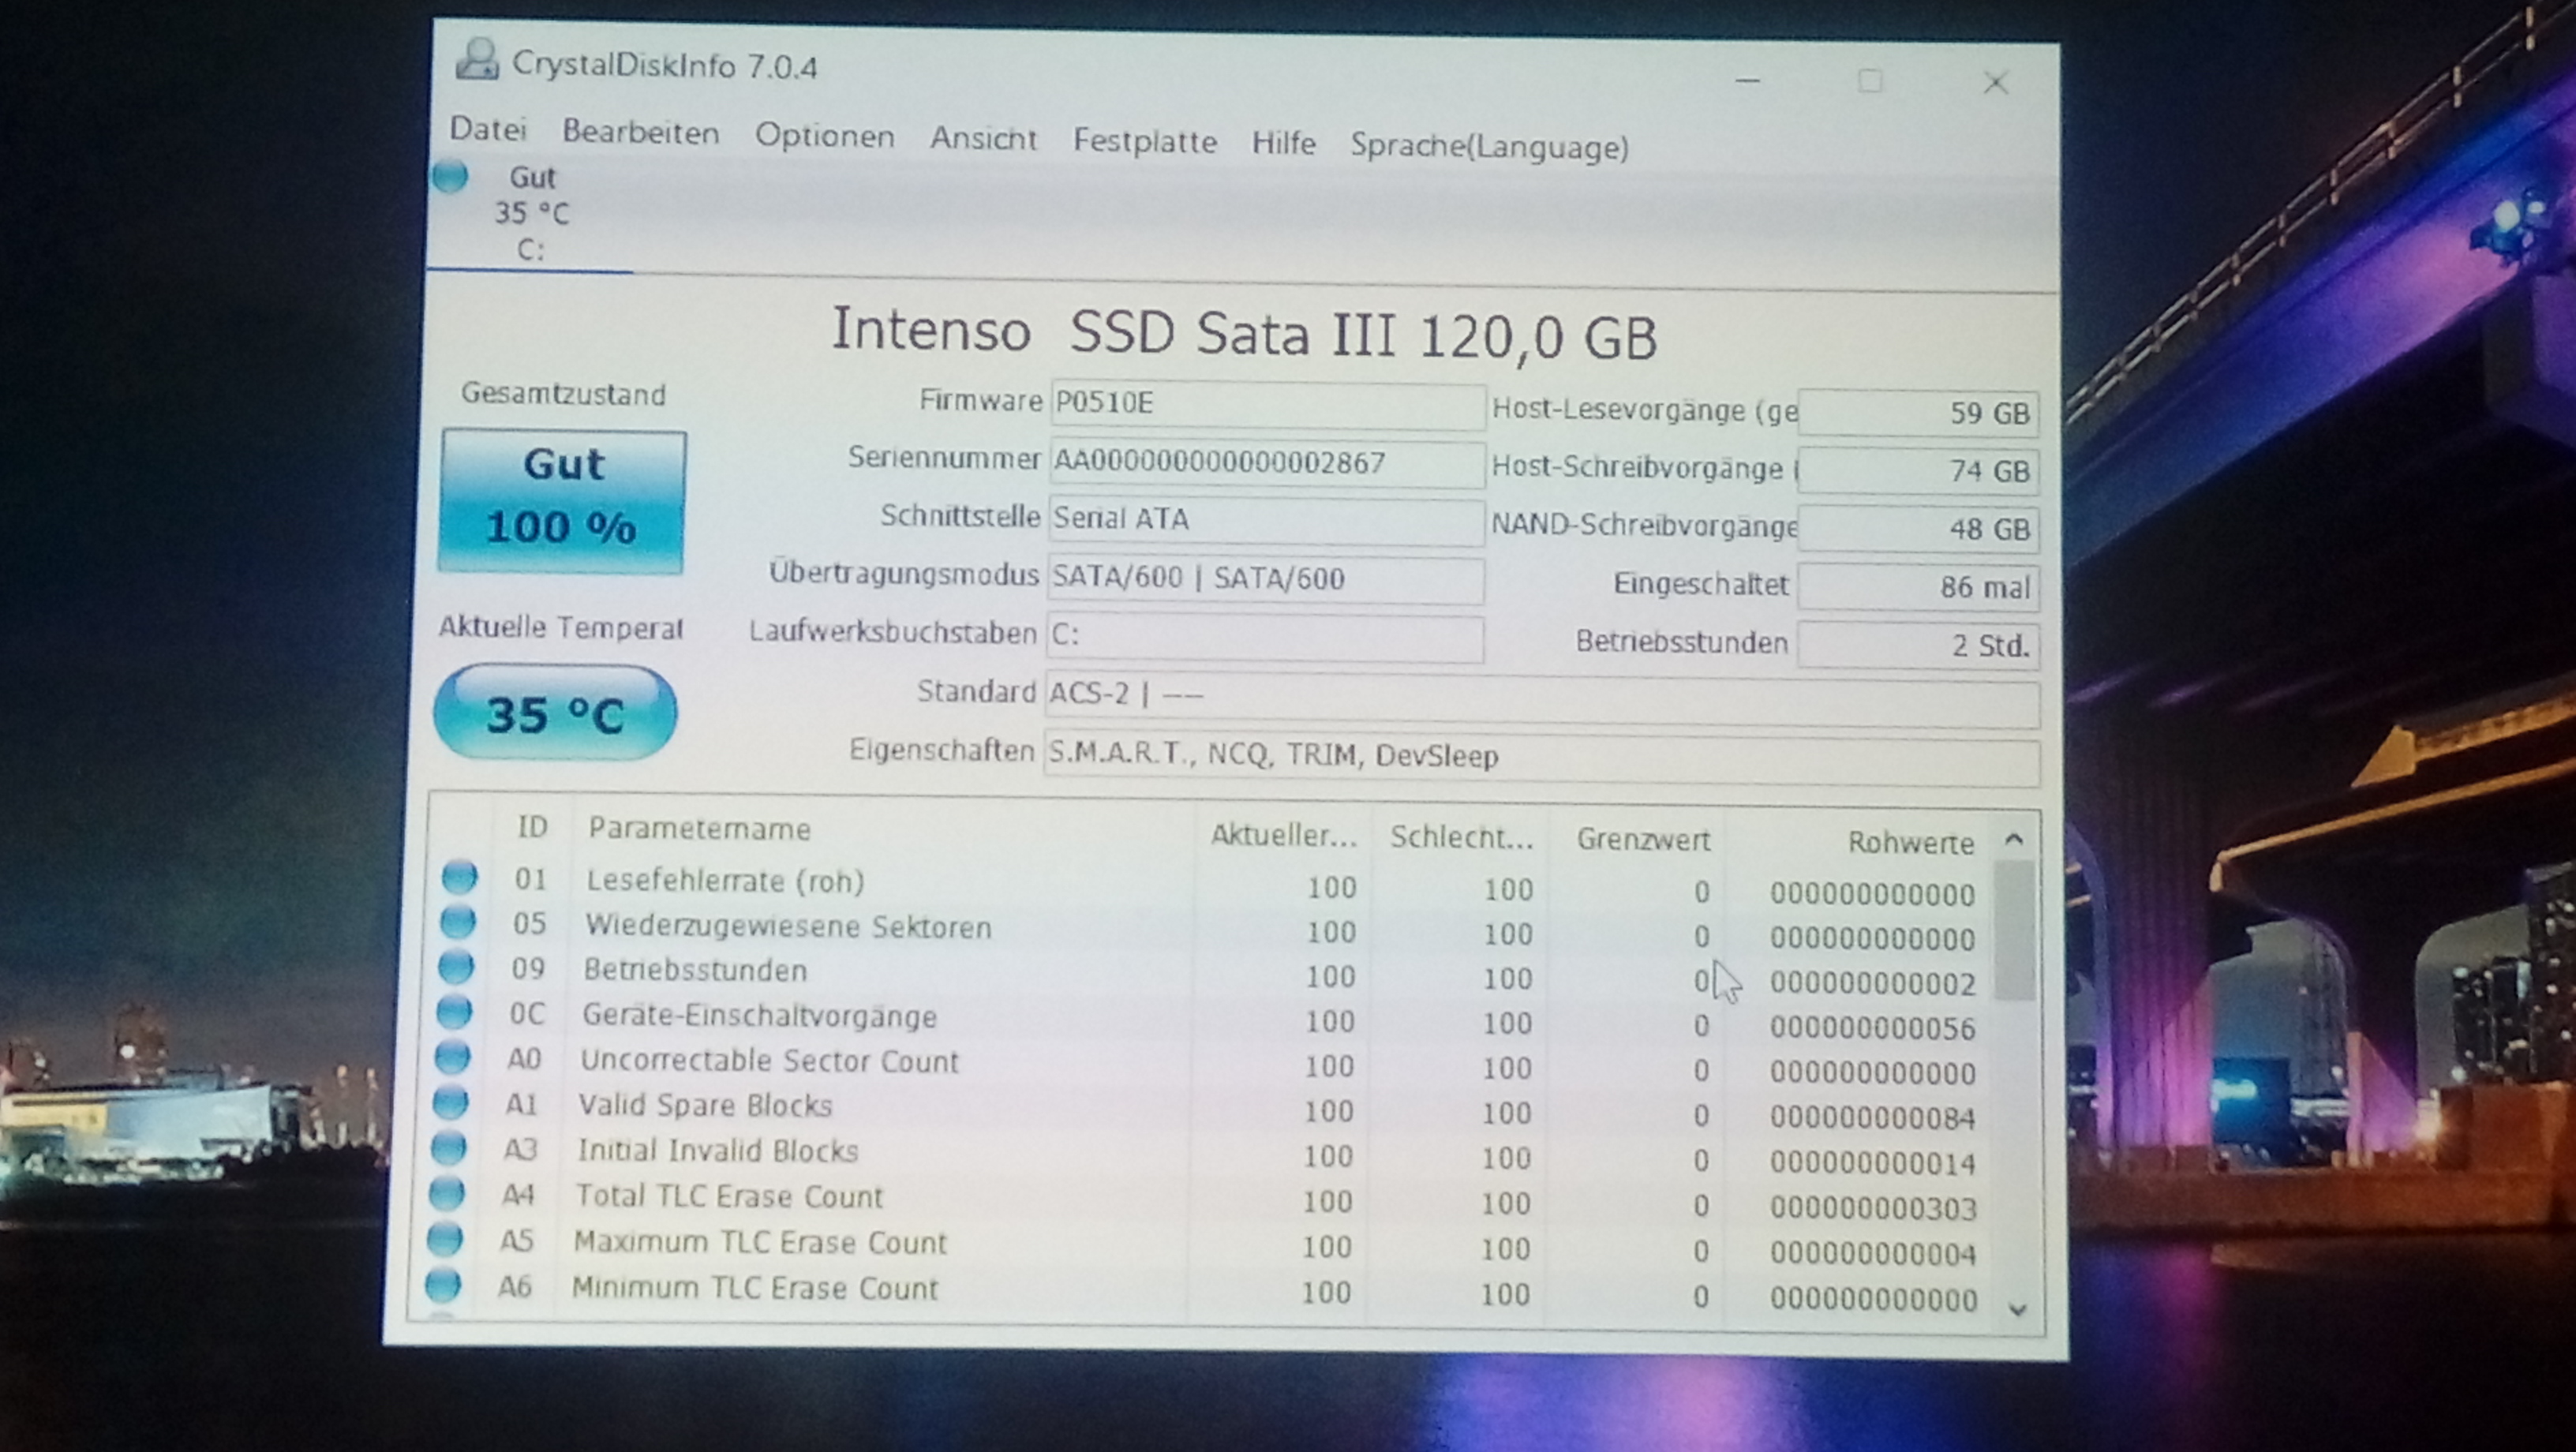
Task: Select the C: drive status indicator icon
Action: (450, 177)
